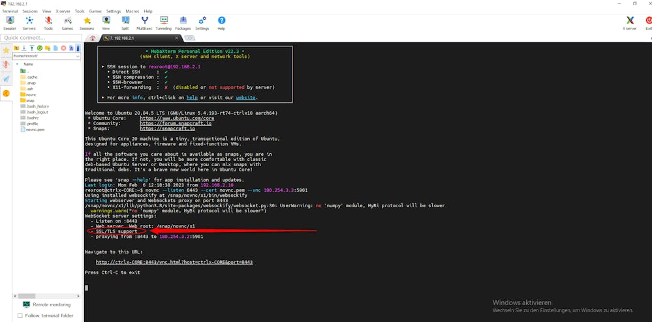Click the SFTP download arrow icon

coord(24,48)
